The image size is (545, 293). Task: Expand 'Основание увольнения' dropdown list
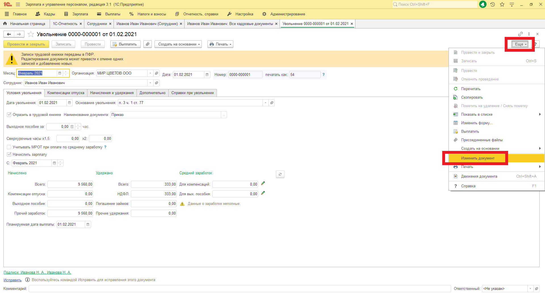(x=265, y=103)
